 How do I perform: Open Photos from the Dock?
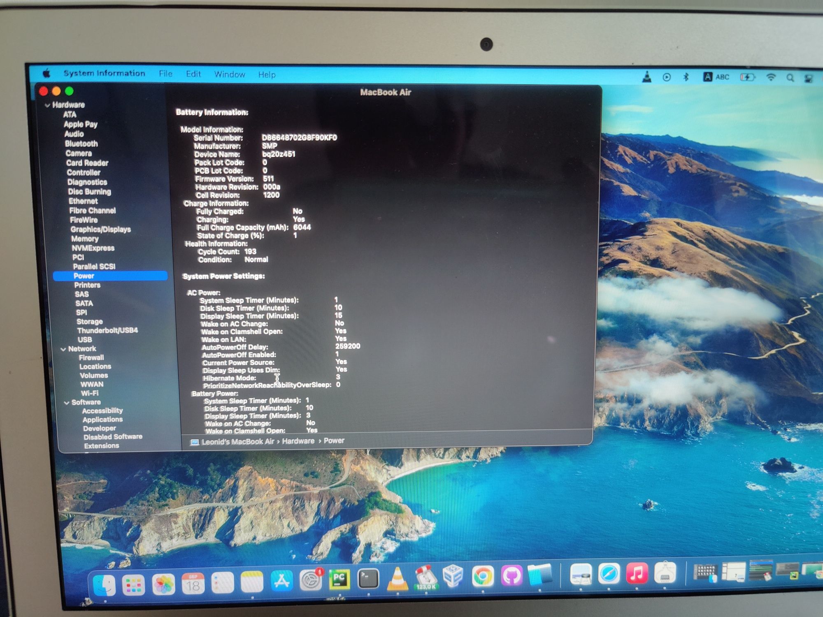163,584
